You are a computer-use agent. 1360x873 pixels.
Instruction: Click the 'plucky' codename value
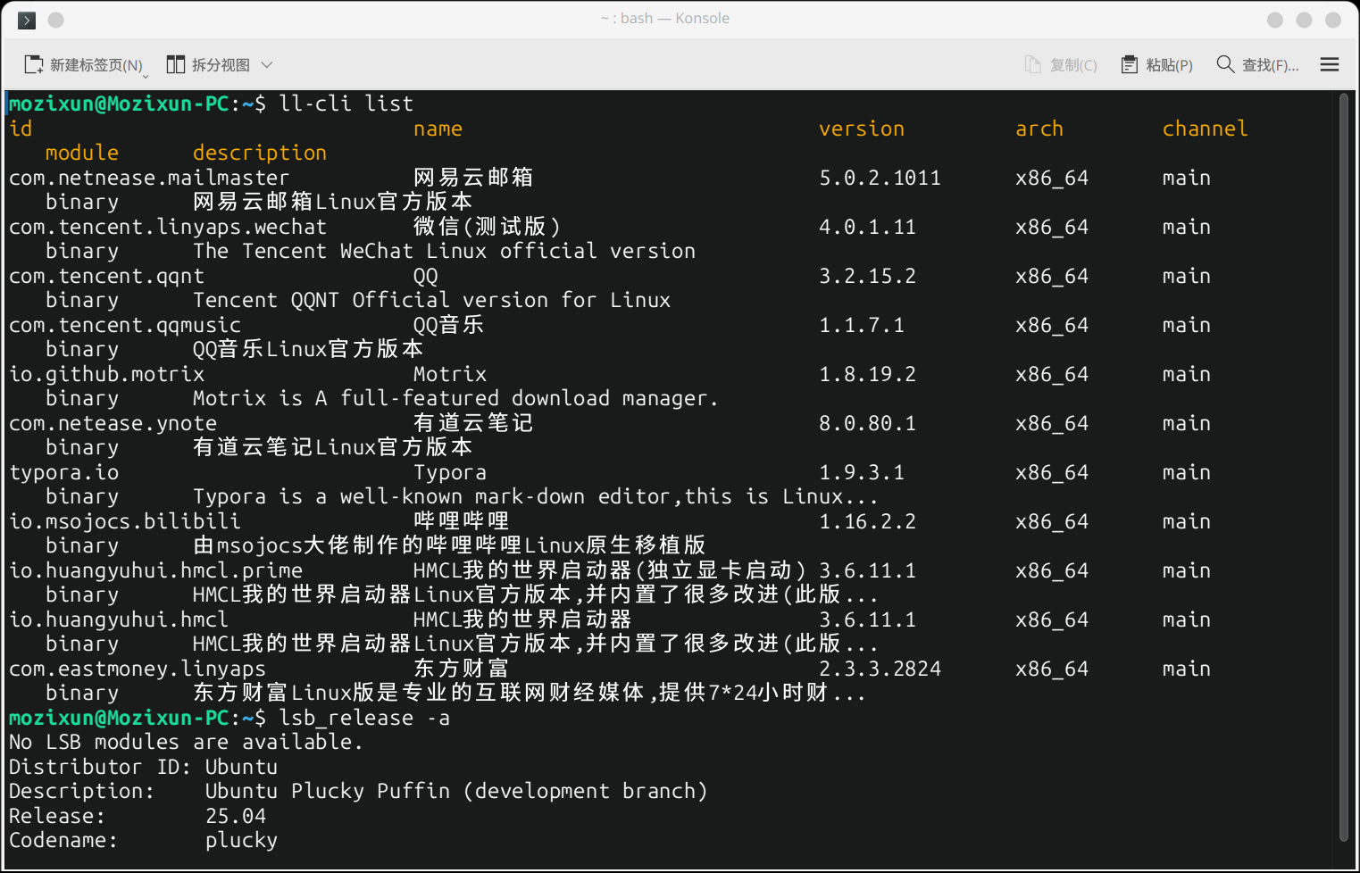click(x=241, y=841)
